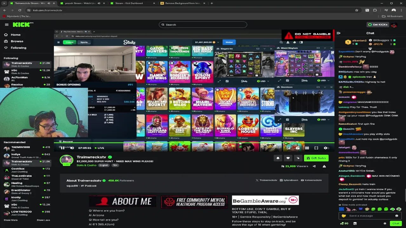Click the kick.com address bar
The width and height of the screenshot is (406, 228).
point(190,10)
